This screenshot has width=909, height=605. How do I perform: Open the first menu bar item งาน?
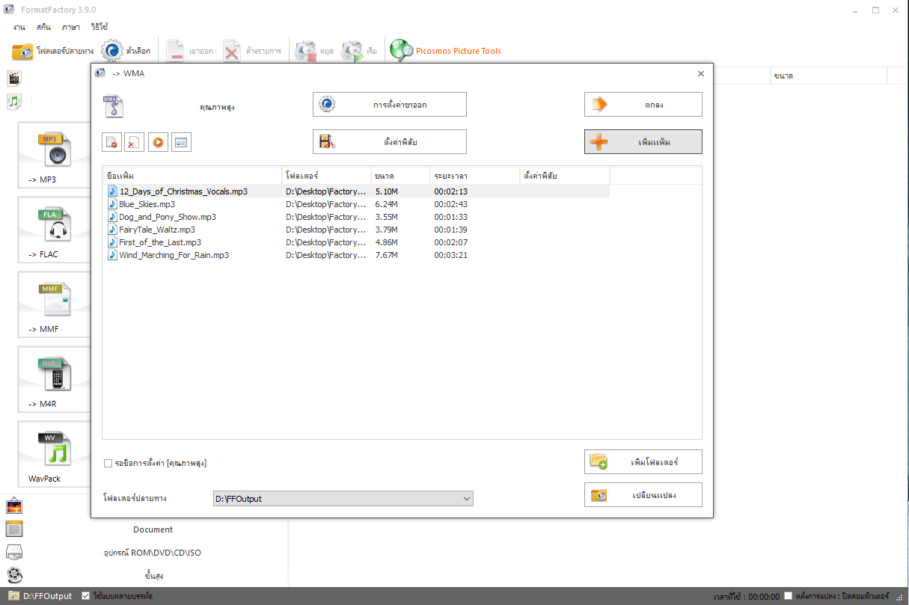coord(19,27)
